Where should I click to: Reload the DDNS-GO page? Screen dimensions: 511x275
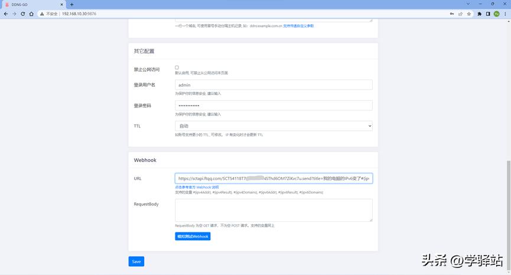point(23,14)
